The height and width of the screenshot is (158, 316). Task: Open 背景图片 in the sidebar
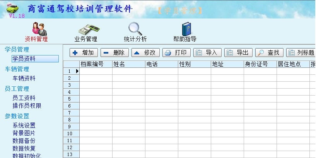24,133
